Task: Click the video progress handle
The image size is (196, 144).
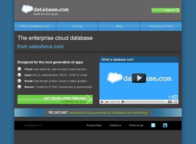Action: [123, 102]
